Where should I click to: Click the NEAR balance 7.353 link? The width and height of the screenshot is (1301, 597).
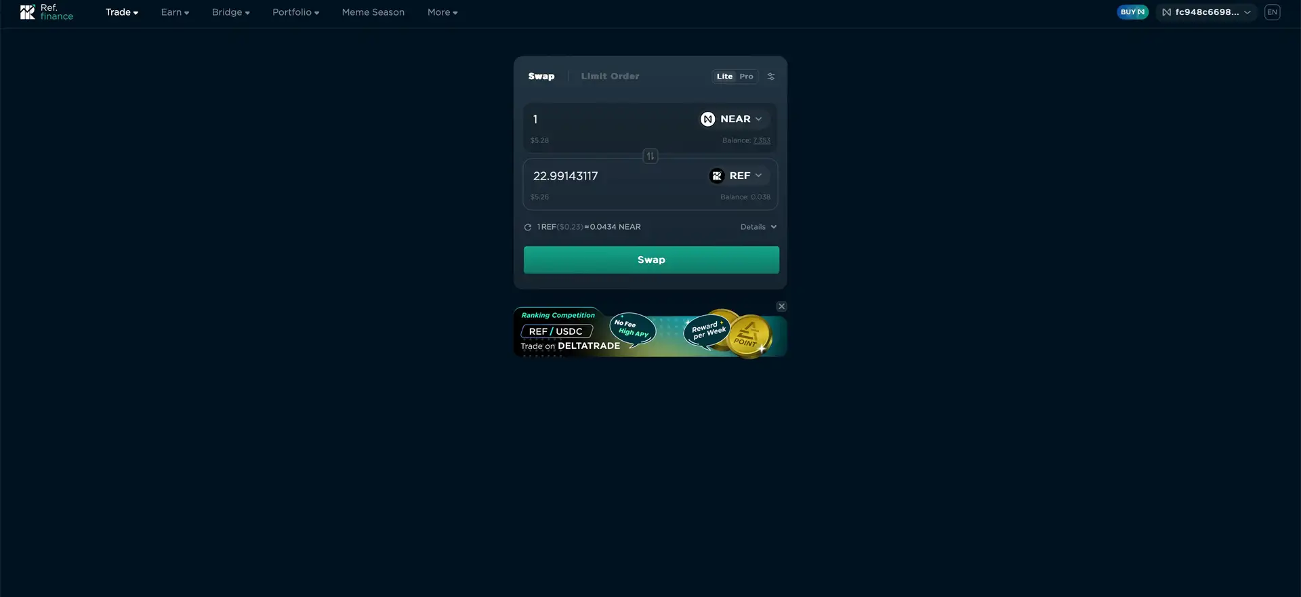762,141
